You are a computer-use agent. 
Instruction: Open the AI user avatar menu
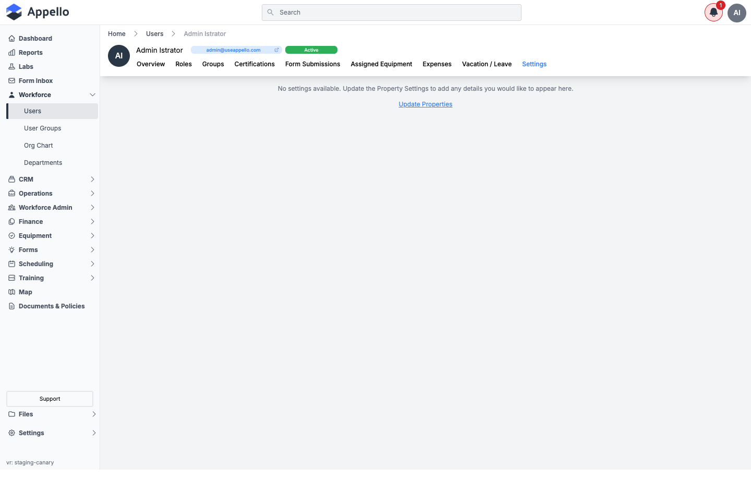pos(737,13)
